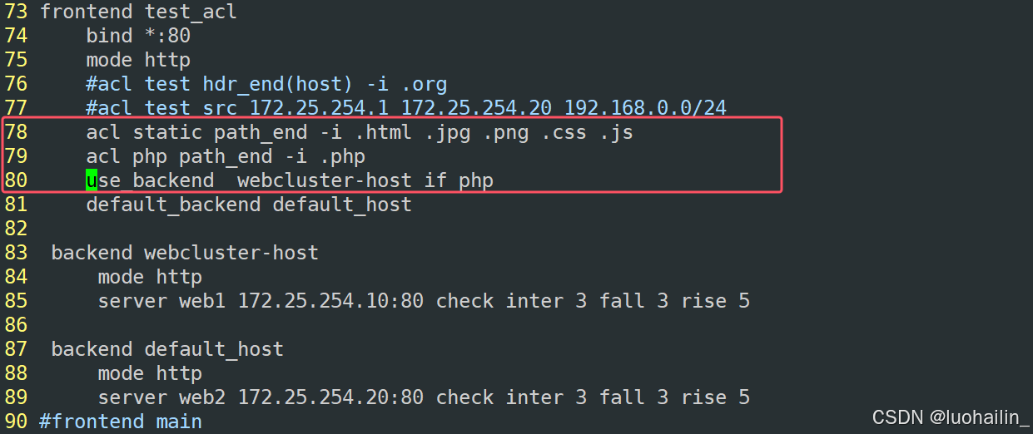Click 'backend default_host' on line 87

(x=167, y=349)
